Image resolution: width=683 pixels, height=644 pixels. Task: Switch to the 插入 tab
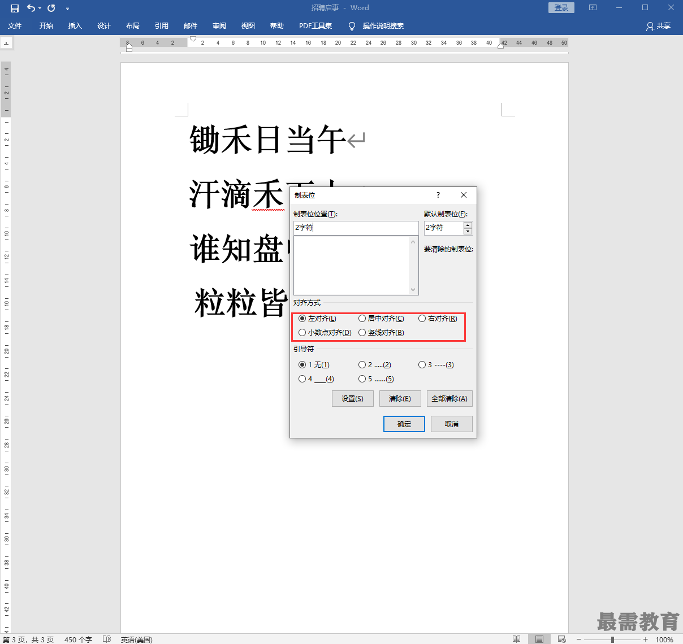(x=75, y=26)
